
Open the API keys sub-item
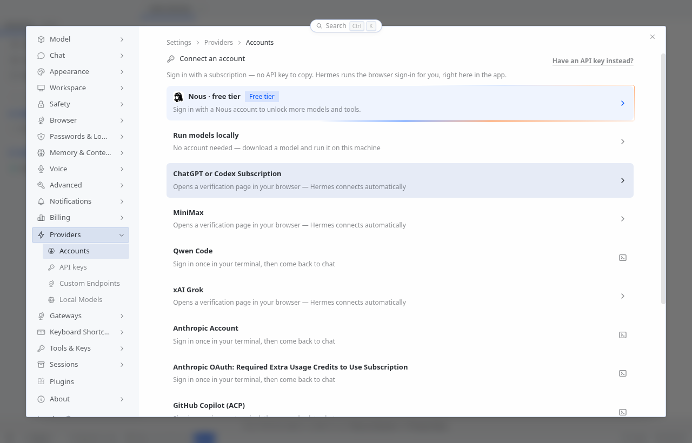[86, 267]
